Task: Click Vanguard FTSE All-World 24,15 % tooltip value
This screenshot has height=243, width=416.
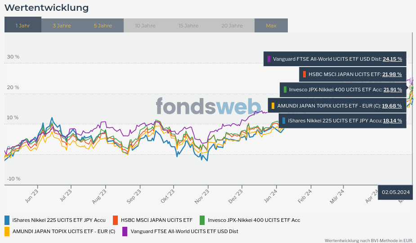Action: pyautogui.click(x=392, y=59)
